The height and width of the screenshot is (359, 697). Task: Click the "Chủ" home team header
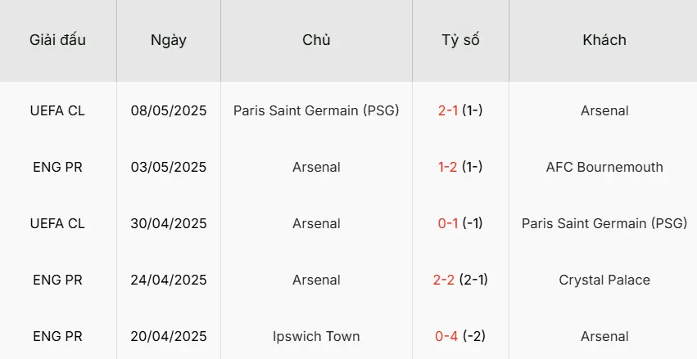point(316,40)
